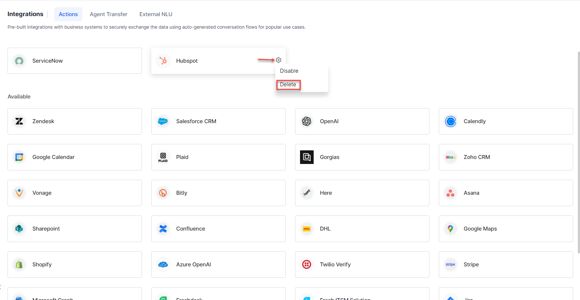
Task: Click the Asana logo icon
Action: point(451,193)
